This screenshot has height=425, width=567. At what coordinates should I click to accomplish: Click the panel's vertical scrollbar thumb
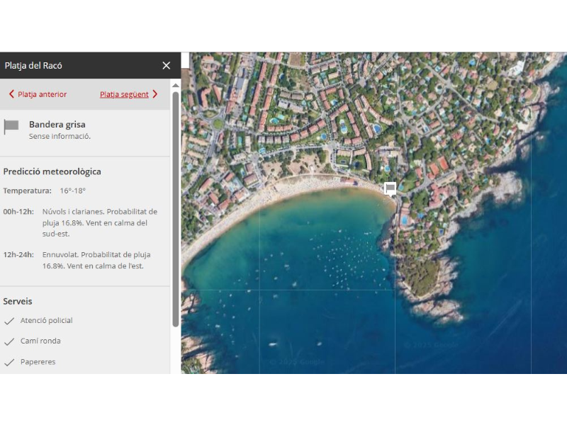click(x=176, y=205)
